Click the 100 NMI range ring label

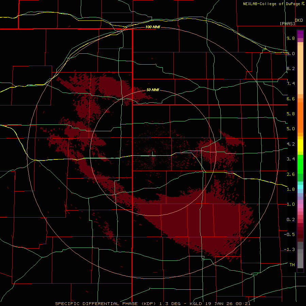pyautogui.click(x=153, y=27)
